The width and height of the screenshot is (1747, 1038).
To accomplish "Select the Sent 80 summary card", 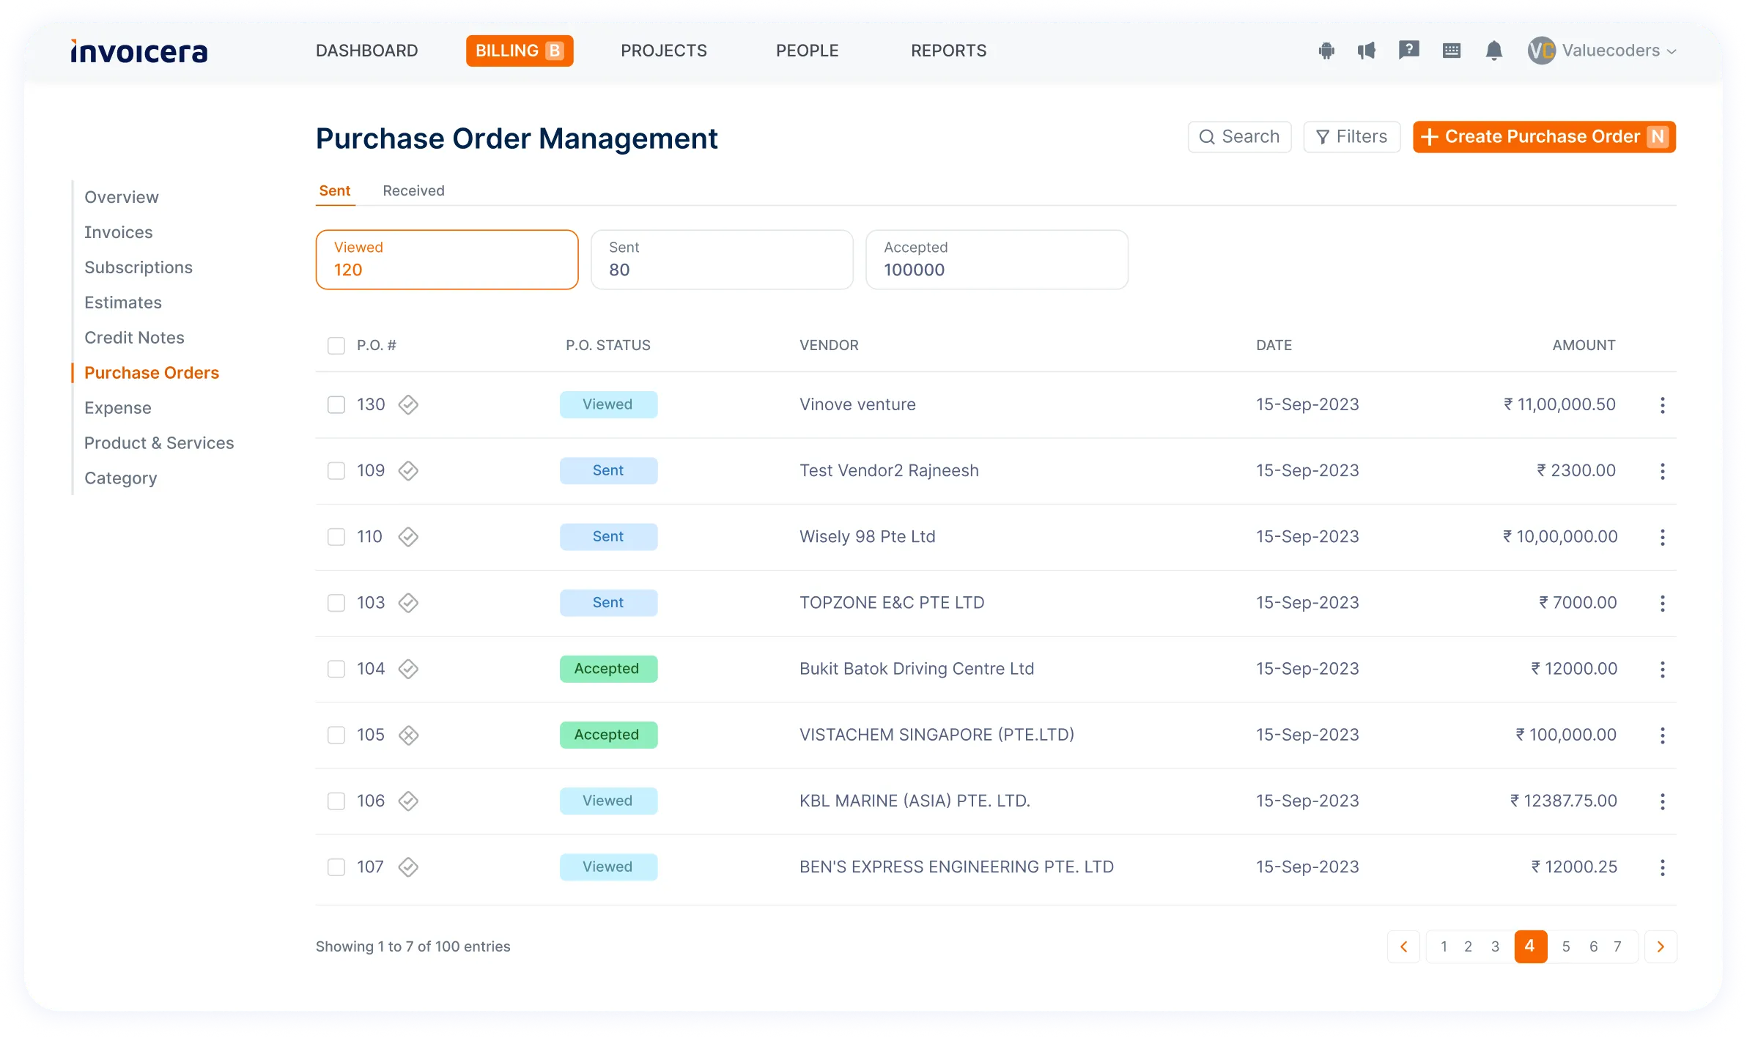I will click(722, 259).
